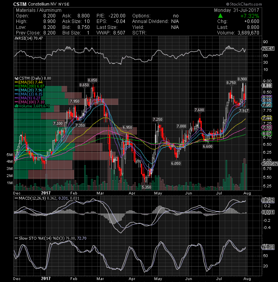Click the RSI(14) 70.47 panel label
Image resolution: width=278 pixels, height=282 pixels.
[30, 38]
